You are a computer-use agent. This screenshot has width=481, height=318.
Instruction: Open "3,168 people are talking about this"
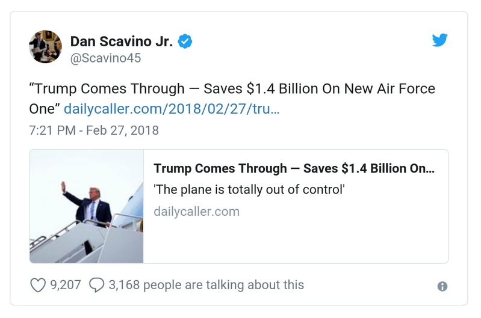point(206,285)
